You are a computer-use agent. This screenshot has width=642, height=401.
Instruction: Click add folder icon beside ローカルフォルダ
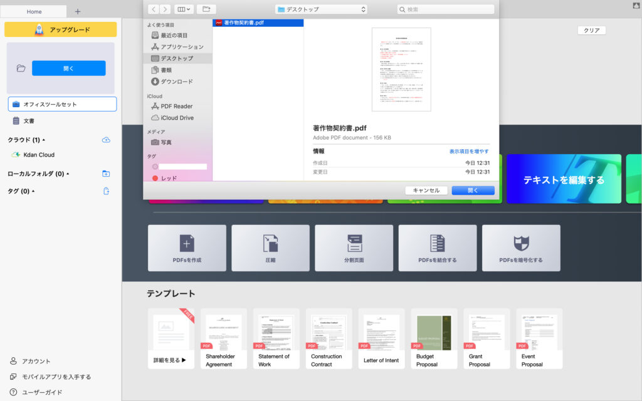click(106, 174)
